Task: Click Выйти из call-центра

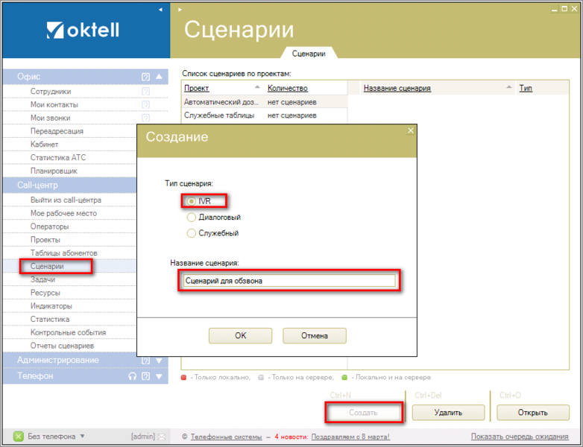Action: coord(66,200)
